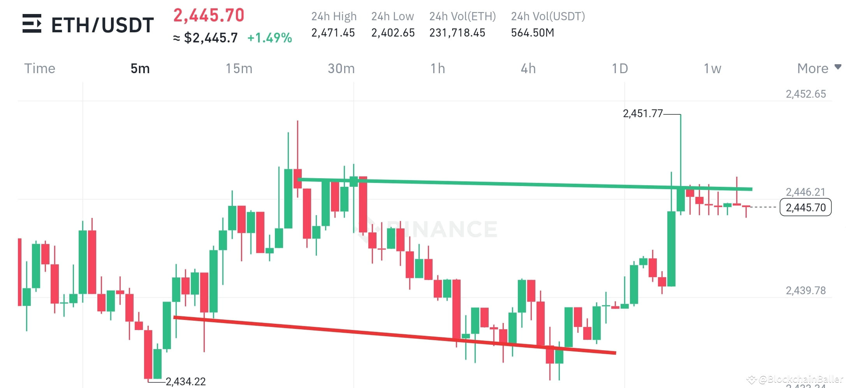The image size is (846, 388).
Task: Select the 1D daily chart view
Action: (x=619, y=68)
